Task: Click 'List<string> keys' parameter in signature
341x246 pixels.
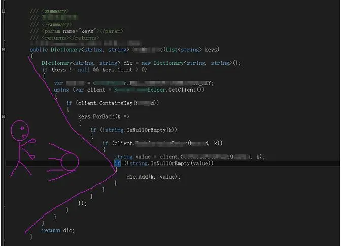Action: coord(192,50)
